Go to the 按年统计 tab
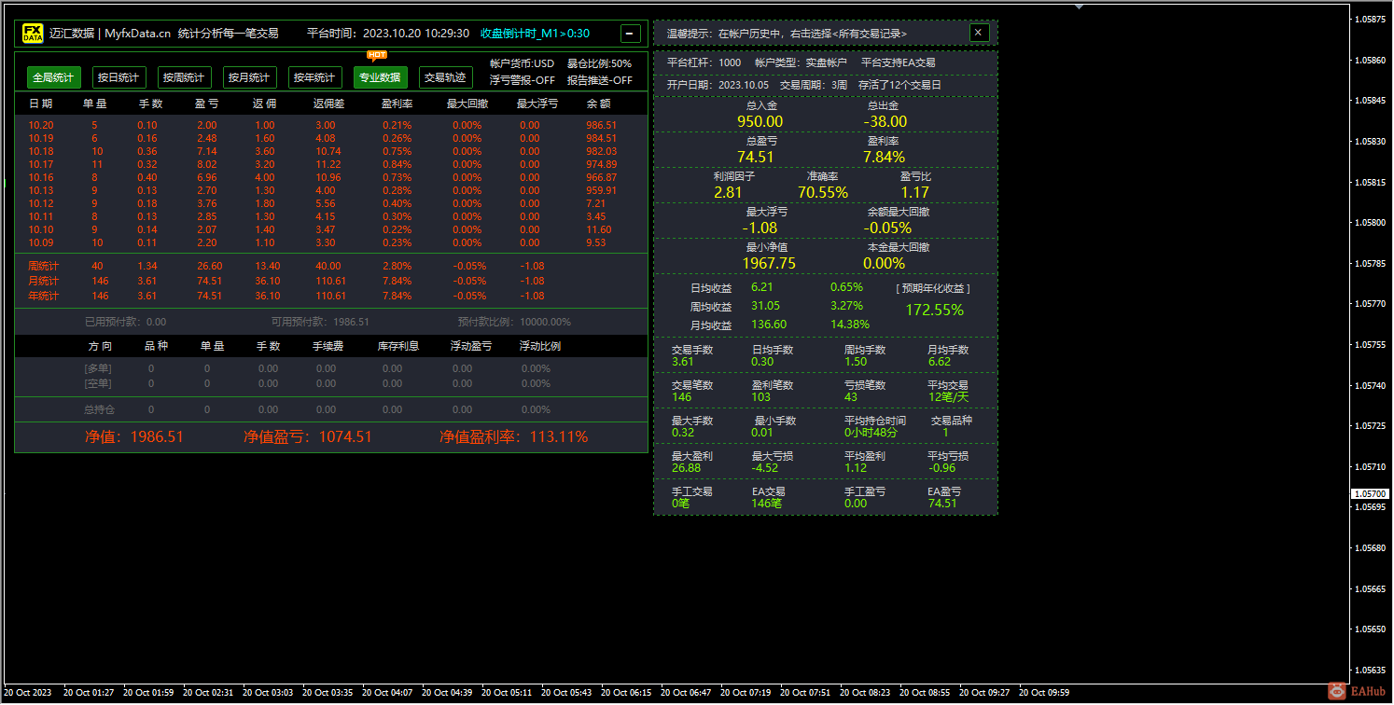This screenshot has width=1394, height=705. click(x=314, y=77)
